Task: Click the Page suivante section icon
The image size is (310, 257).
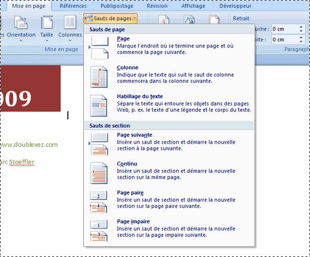Action: (99, 144)
